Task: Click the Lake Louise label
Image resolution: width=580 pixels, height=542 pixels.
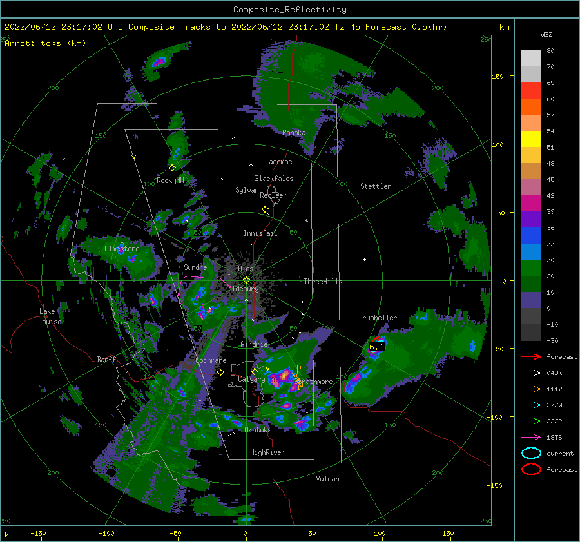Action: [50, 316]
